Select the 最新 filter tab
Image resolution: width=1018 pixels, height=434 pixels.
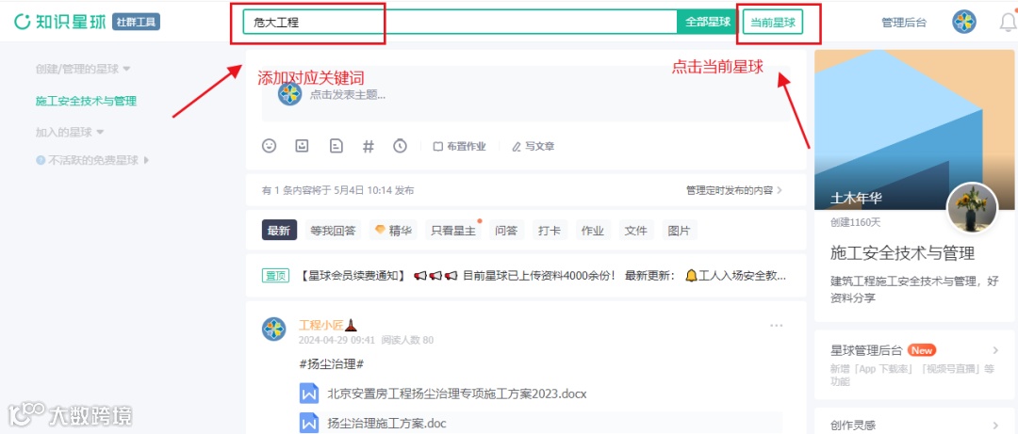pyautogui.click(x=279, y=231)
